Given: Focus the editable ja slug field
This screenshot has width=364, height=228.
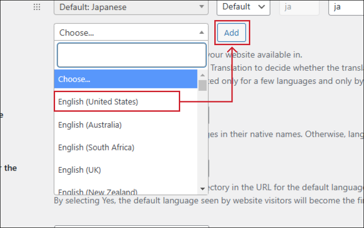Looking at the screenshot, I should (346, 7).
